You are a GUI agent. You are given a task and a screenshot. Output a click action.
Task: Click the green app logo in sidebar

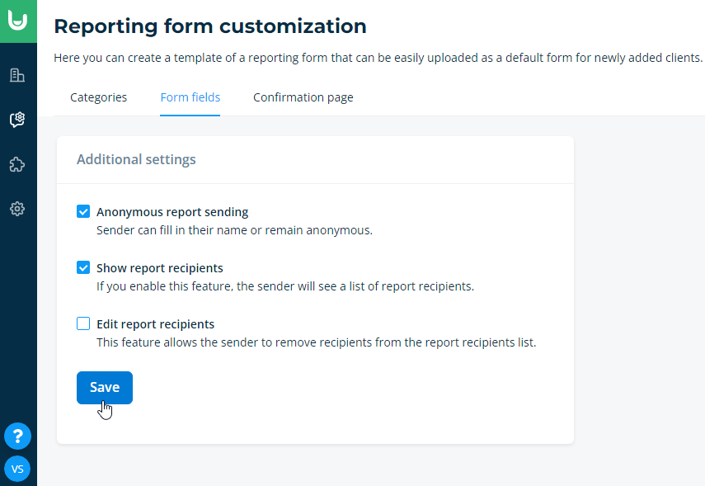(x=18, y=21)
